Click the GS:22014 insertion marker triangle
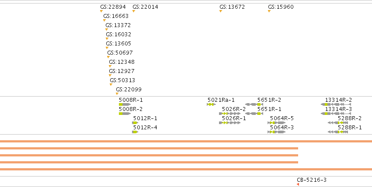This screenshot has width=372, height=187. pyautogui.click(x=134, y=11)
